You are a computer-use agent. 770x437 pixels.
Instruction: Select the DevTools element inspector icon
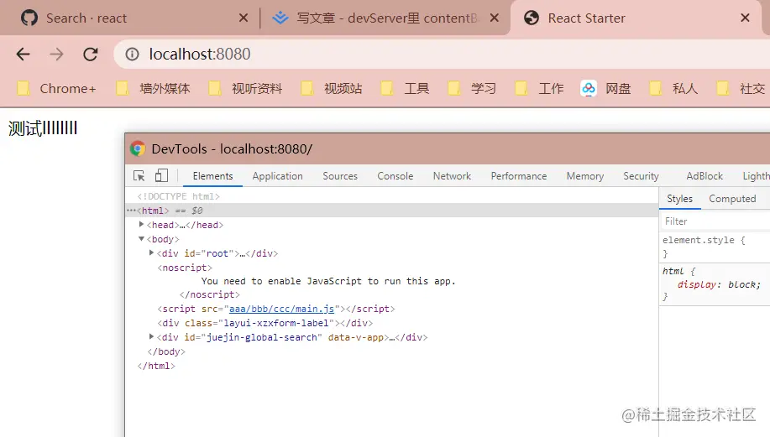(139, 175)
